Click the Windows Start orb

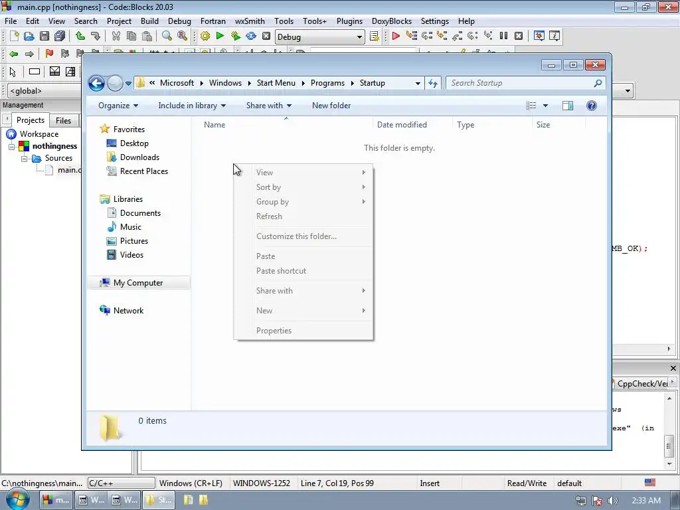(17, 499)
